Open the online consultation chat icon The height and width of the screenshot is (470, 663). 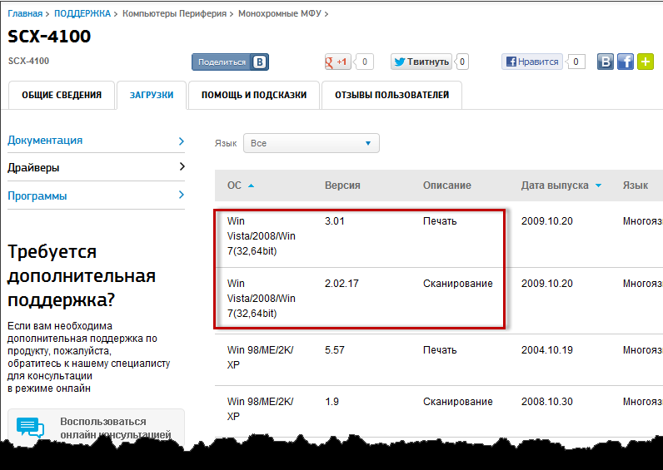[x=30, y=428]
